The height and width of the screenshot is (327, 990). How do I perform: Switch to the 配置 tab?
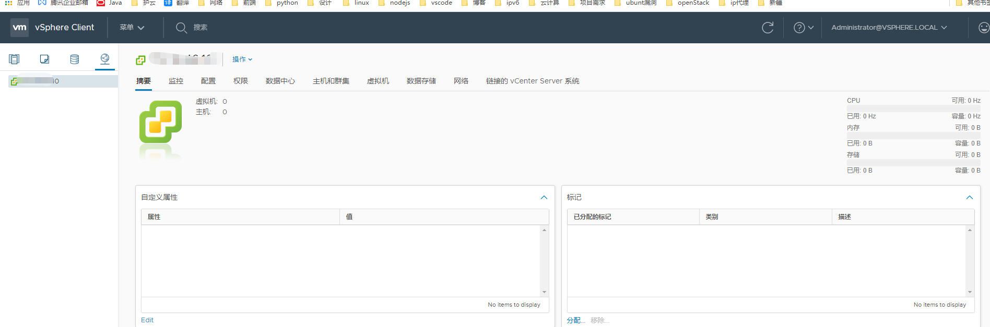pos(208,81)
